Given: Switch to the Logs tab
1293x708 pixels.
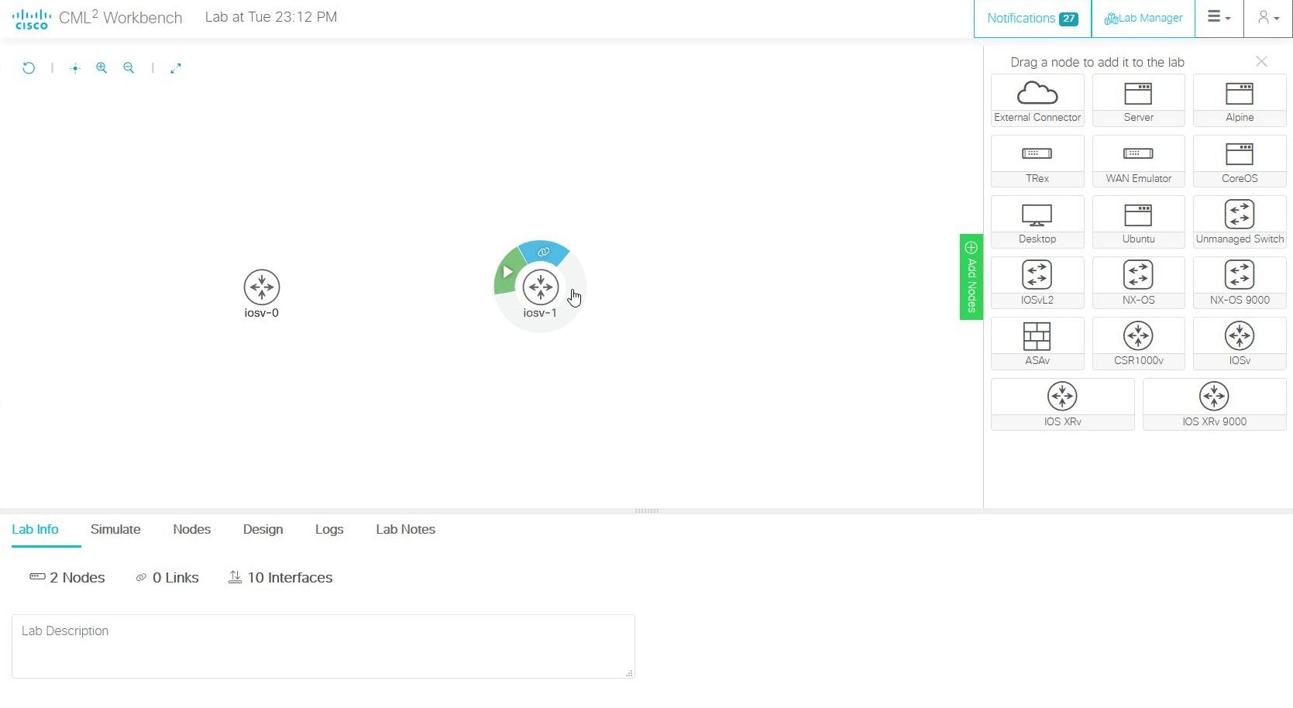Looking at the screenshot, I should pyautogui.click(x=329, y=530).
